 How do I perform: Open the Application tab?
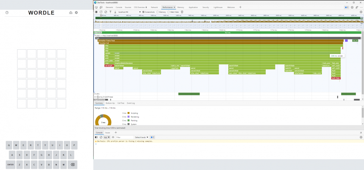point(193,7)
